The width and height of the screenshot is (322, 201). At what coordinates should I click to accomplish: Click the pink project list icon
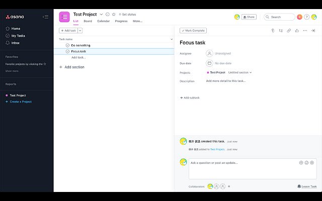(64, 17)
